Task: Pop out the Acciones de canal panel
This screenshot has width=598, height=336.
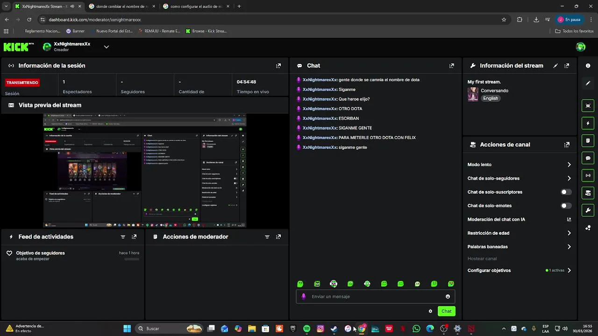Action: pos(567,145)
